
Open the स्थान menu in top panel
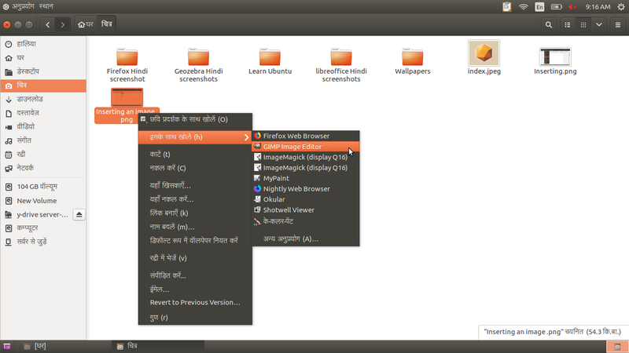[x=46, y=6]
